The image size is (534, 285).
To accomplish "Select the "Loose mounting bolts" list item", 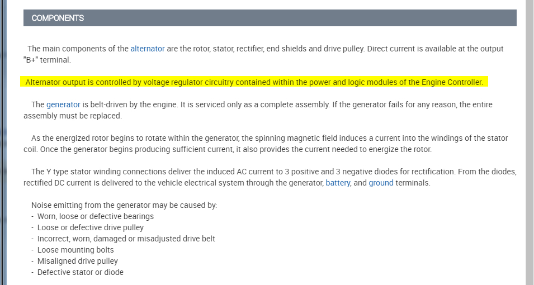I will point(75,250).
